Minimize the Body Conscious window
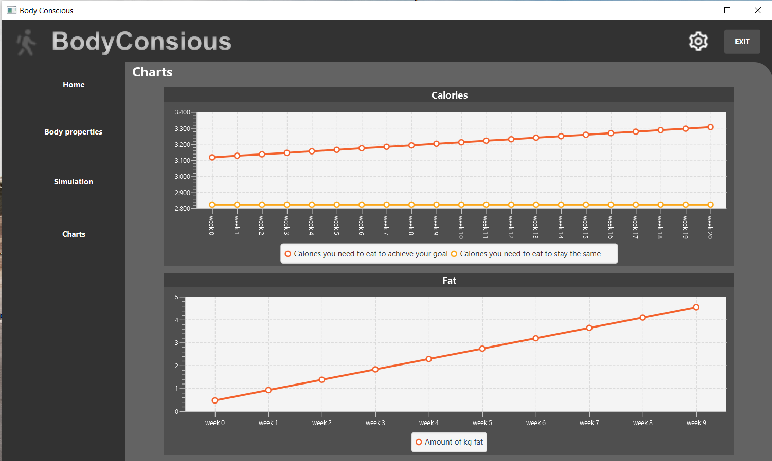 point(697,10)
